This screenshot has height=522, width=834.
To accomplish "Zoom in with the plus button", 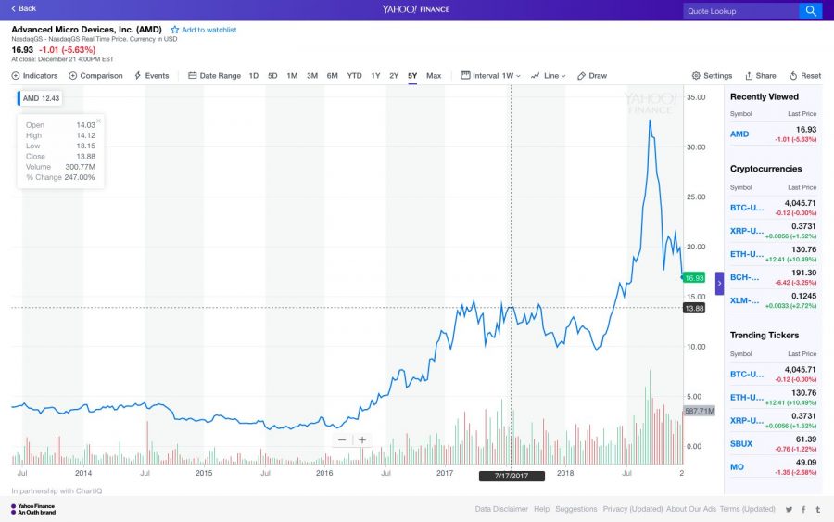I will (x=362, y=440).
